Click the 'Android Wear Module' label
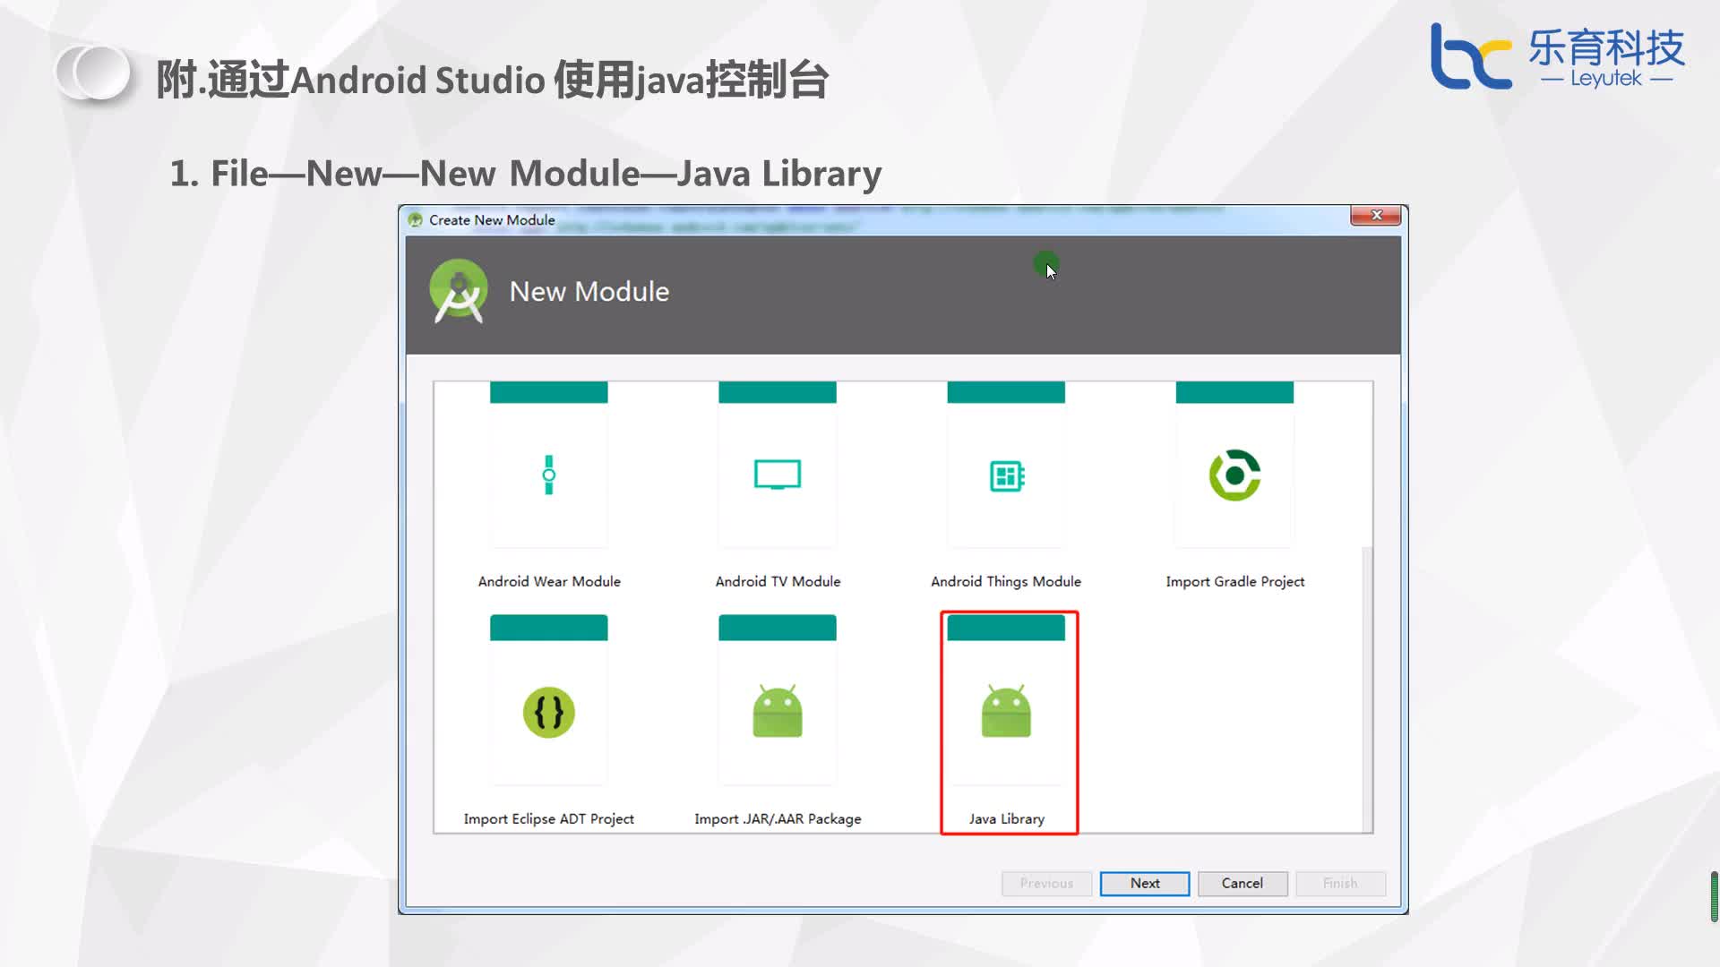 coord(549,581)
